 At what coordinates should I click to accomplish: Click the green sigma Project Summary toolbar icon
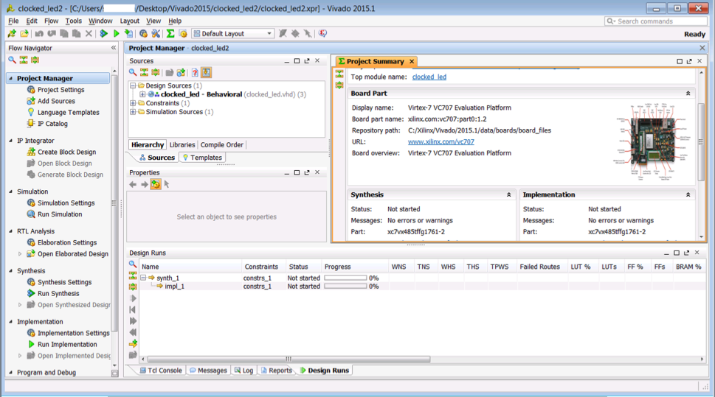click(x=170, y=33)
